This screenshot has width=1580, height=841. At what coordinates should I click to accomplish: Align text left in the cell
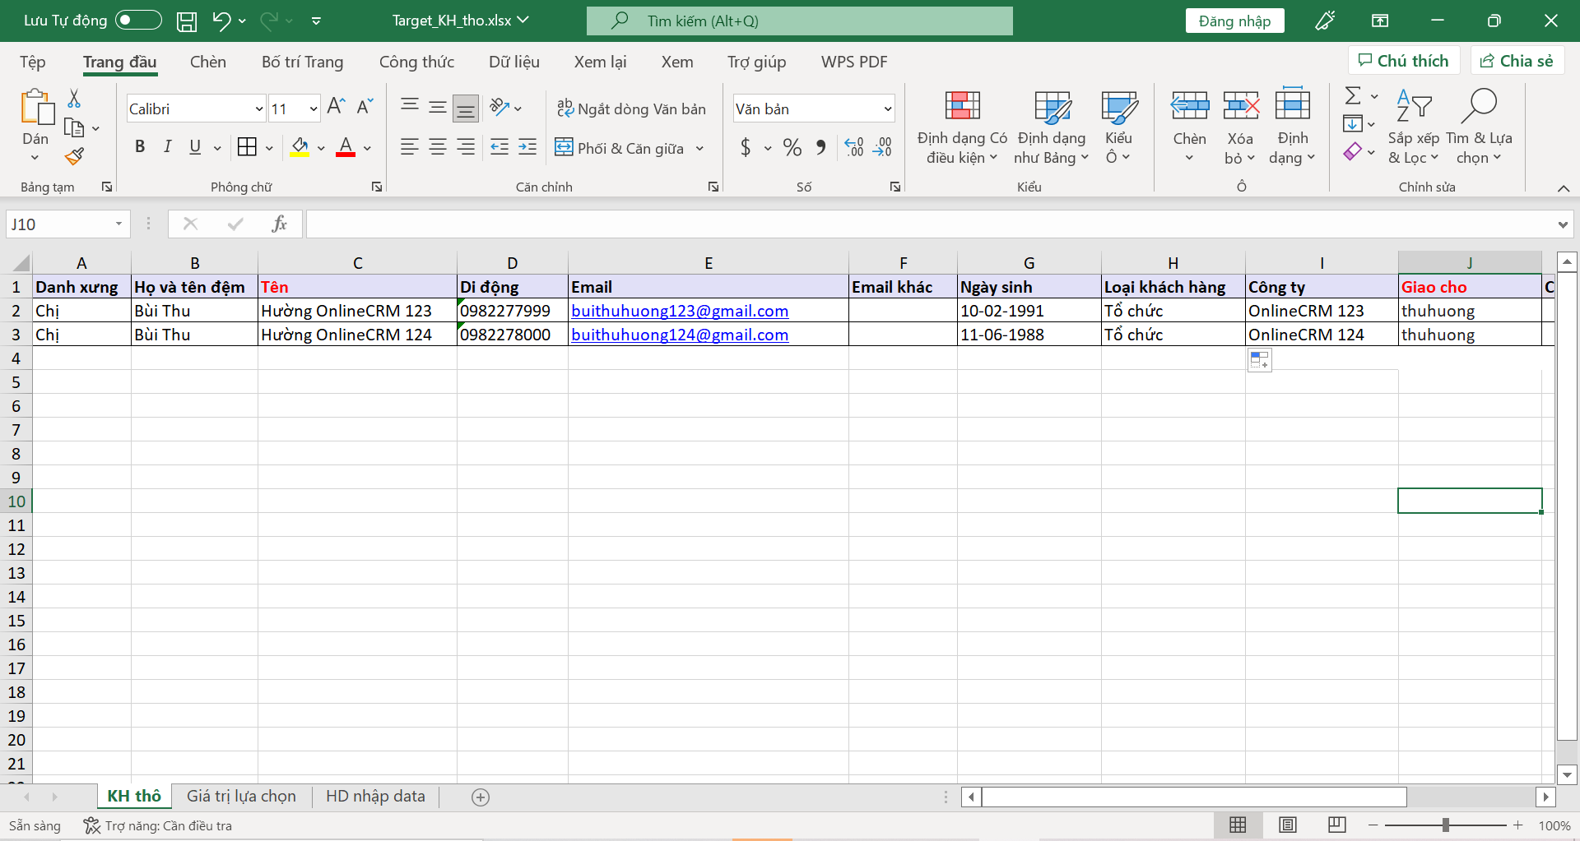point(409,146)
